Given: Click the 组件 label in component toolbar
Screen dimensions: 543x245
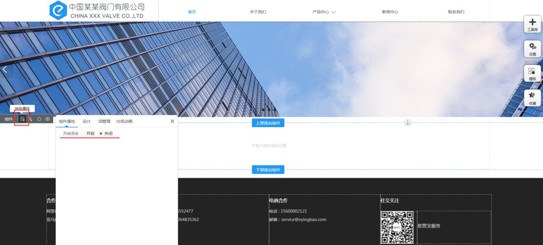Looking at the screenshot, I should pos(9,119).
